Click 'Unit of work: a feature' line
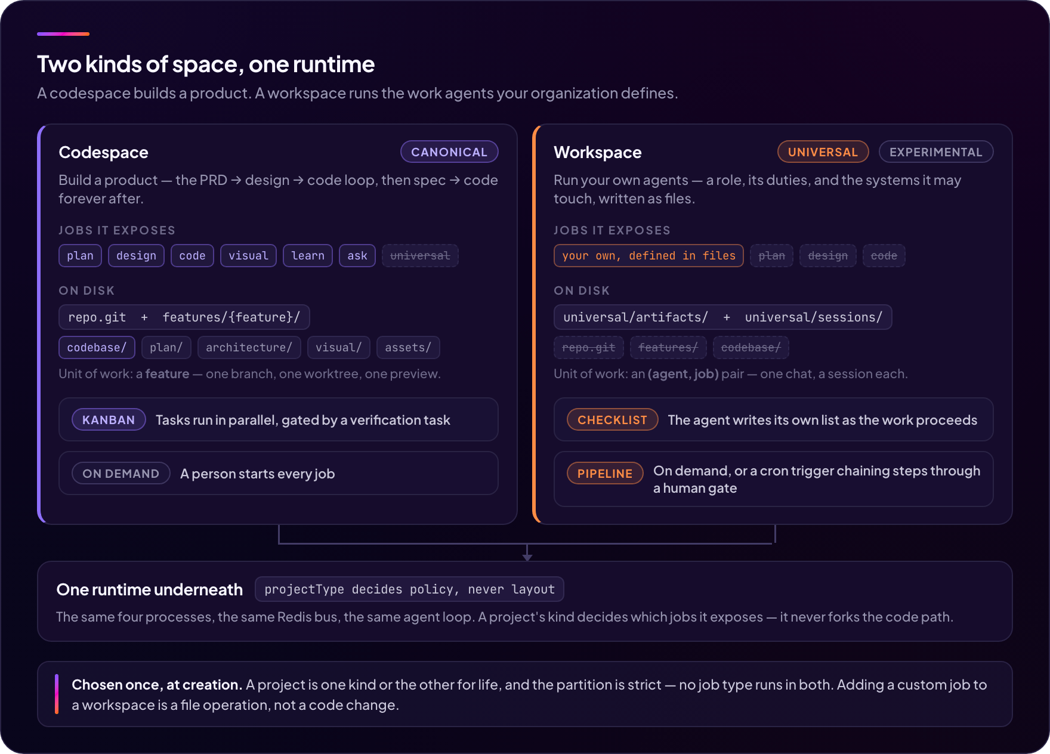Viewport: 1050px width, 754px height. [x=249, y=374]
